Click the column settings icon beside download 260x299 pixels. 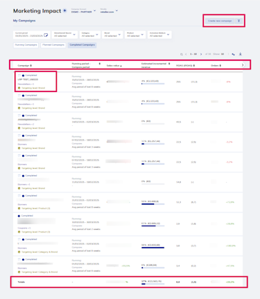234,54
